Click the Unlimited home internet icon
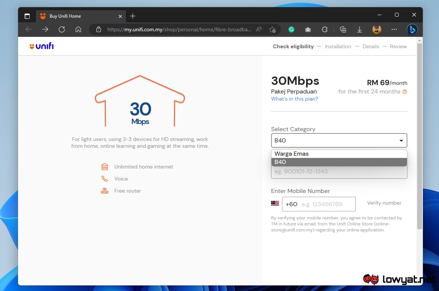 point(104,167)
